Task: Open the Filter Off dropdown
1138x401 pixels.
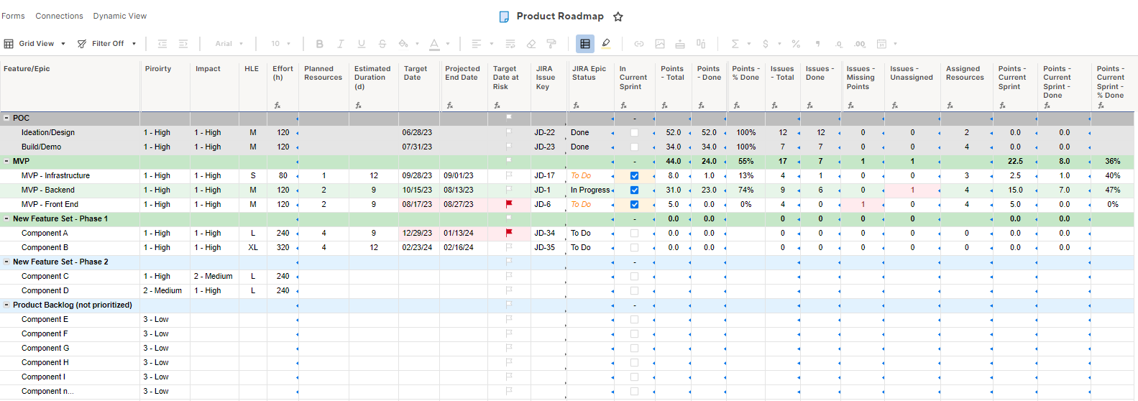Action: tap(107, 44)
